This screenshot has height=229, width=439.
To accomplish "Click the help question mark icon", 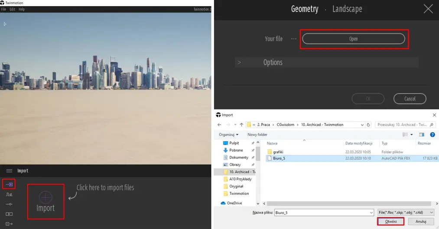I will pos(432,135).
